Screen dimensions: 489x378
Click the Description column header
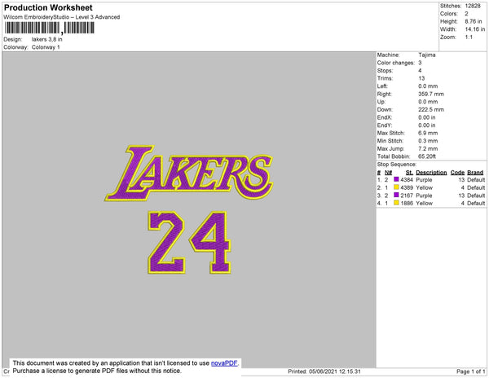click(x=431, y=173)
